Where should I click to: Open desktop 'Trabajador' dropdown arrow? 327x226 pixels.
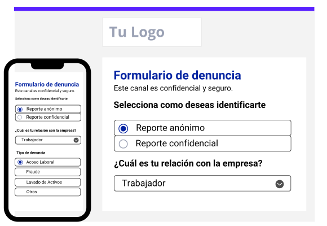click(280, 184)
